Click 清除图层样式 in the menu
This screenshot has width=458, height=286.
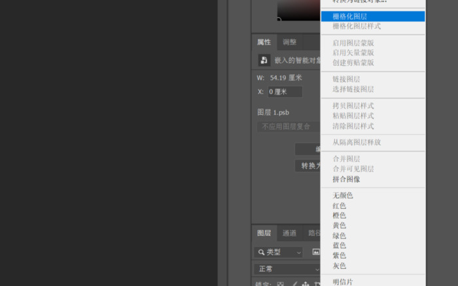pyautogui.click(x=373, y=126)
